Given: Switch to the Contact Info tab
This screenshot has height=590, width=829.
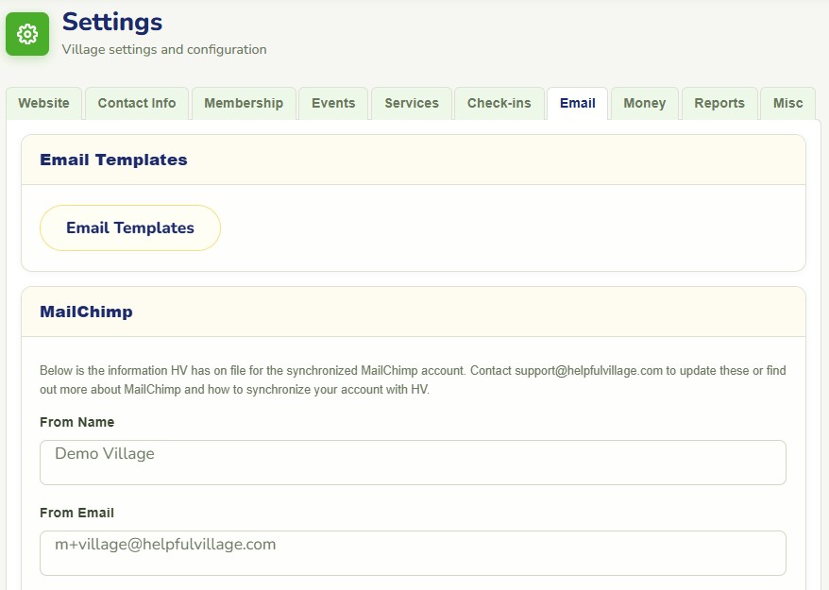Looking at the screenshot, I should click(x=137, y=103).
